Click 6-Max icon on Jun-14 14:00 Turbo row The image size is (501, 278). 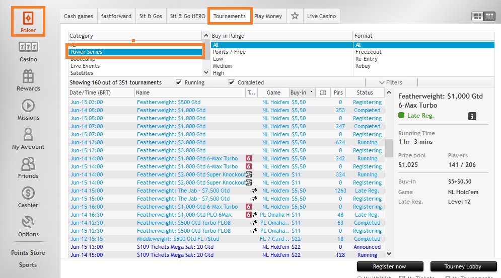tap(249, 158)
